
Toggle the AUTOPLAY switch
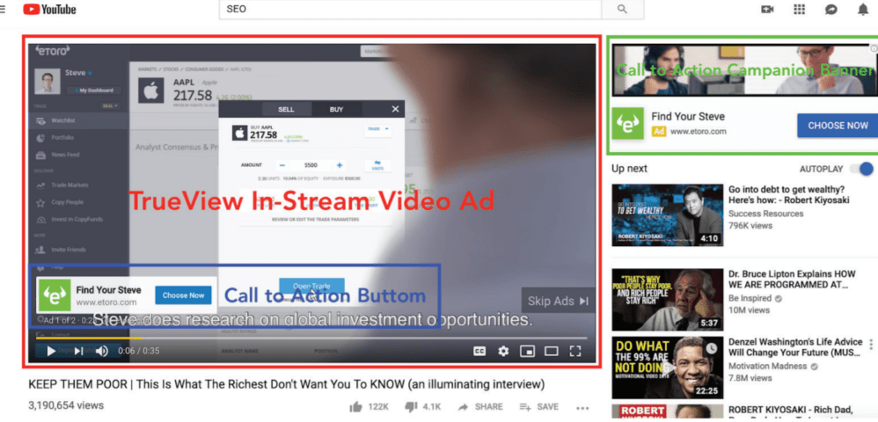click(x=862, y=169)
